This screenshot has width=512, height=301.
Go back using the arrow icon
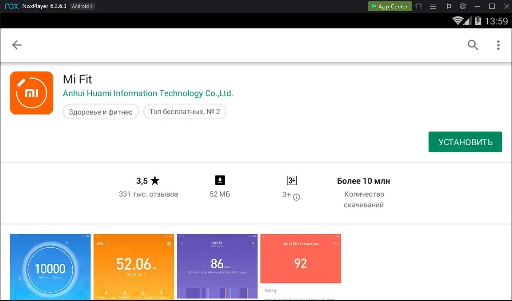click(x=17, y=45)
